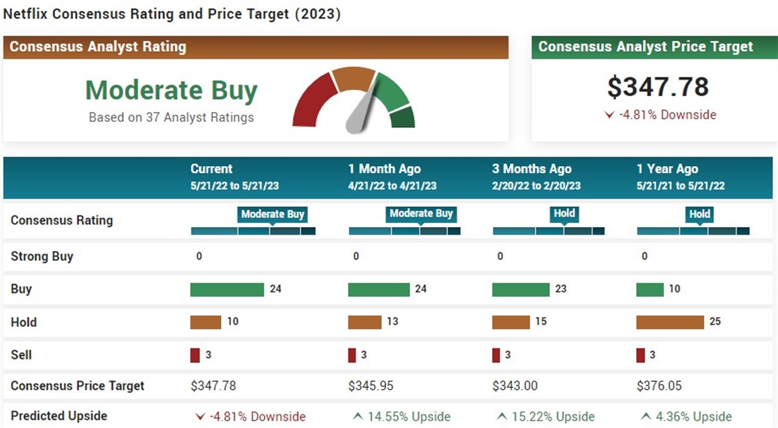This screenshot has width=778, height=428.
Task: Click the Current red Sell bar (3)
Action: [194, 355]
